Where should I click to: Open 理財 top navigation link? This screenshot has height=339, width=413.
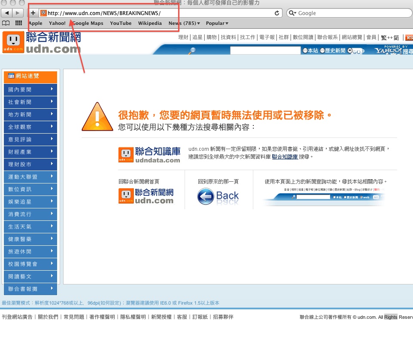(183, 37)
